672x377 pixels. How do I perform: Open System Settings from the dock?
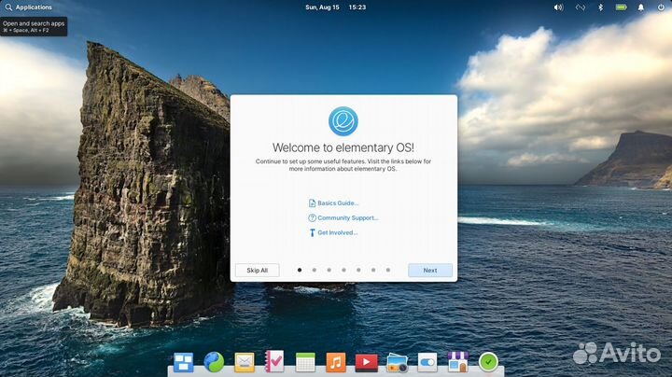(427, 362)
